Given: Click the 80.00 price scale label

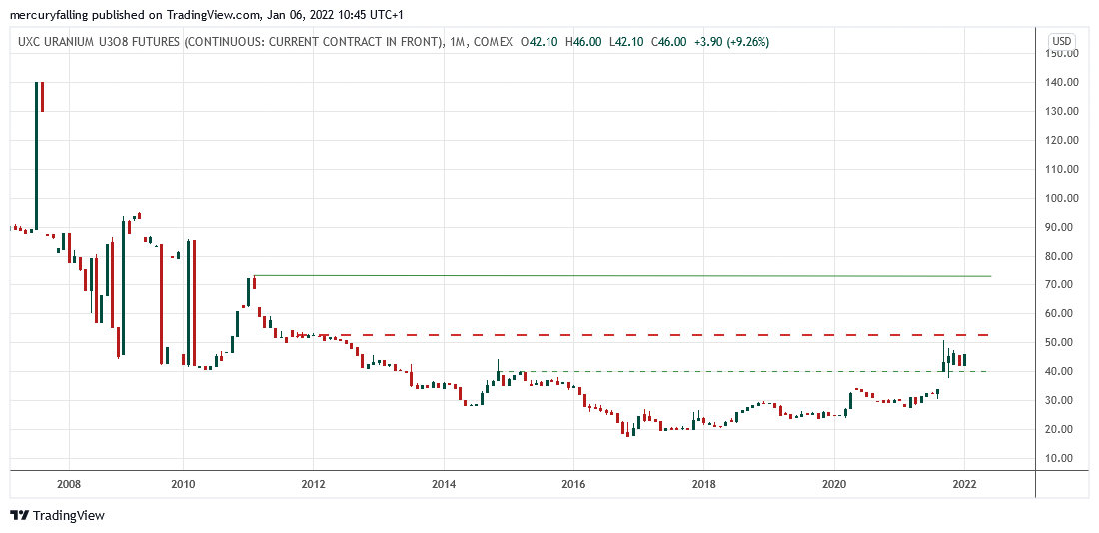Looking at the screenshot, I should tap(1061, 256).
